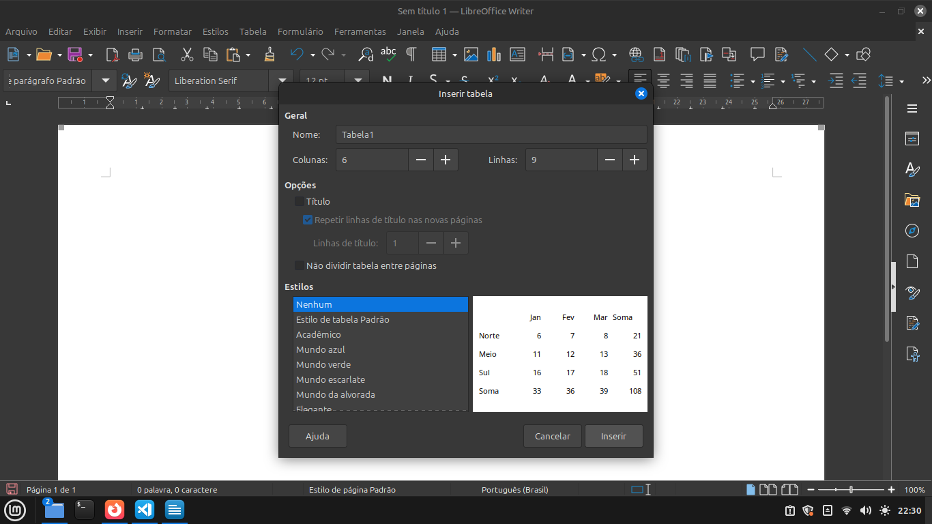The width and height of the screenshot is (932, 524).
Task: Click the zoom slider handle
Action: tap(851, 490)
